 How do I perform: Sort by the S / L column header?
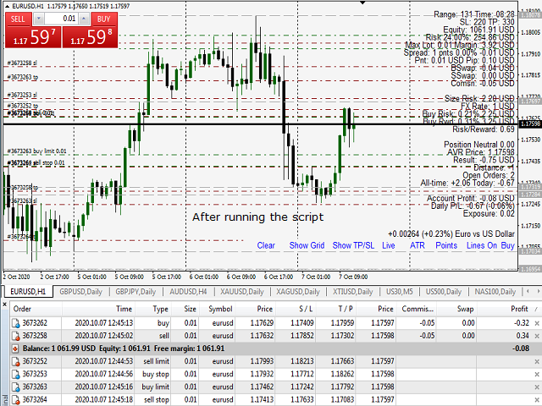click(x=296, y=309)
